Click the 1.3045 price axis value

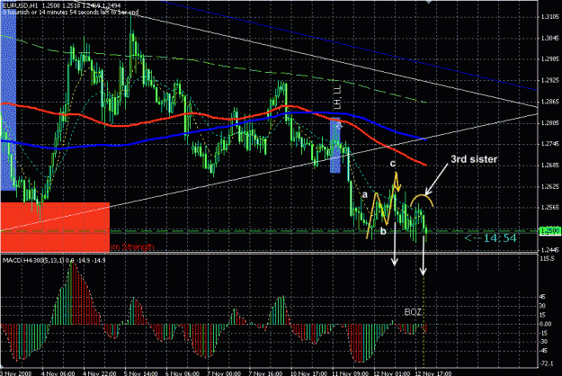[x=549, y=38]
